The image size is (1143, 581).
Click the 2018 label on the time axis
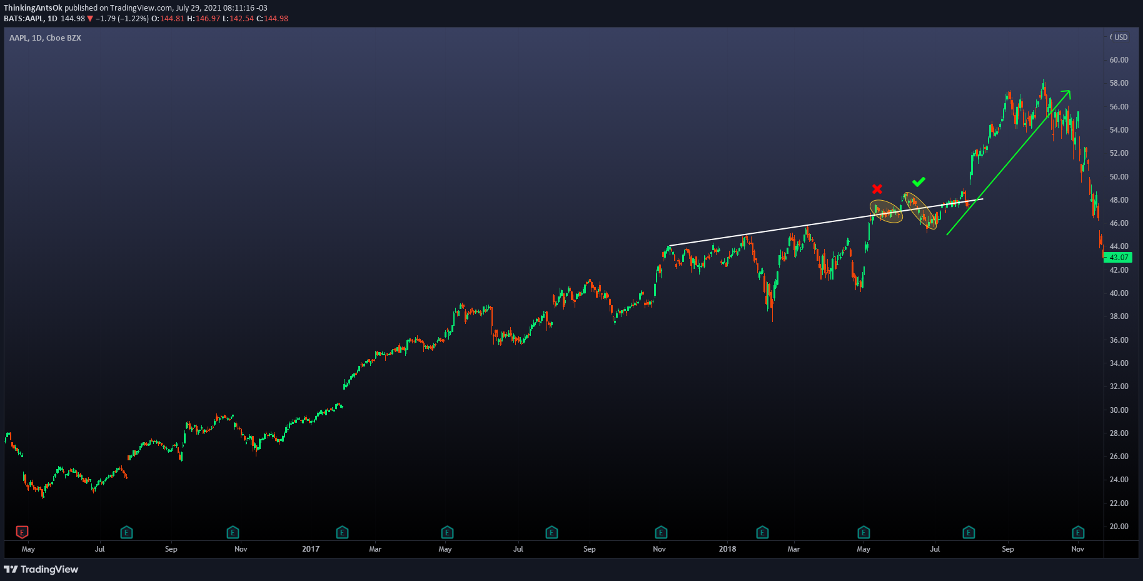[x=727, y=549]
